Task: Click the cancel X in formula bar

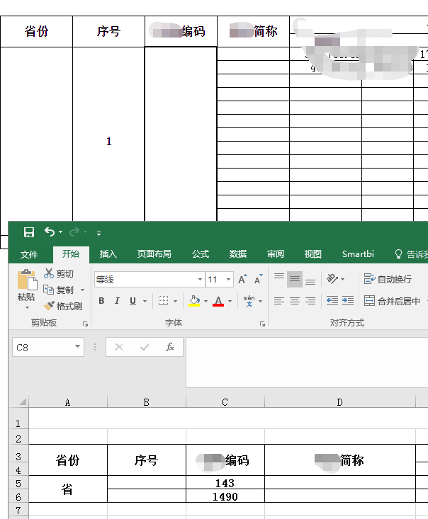Action: (x=119, y=347)
